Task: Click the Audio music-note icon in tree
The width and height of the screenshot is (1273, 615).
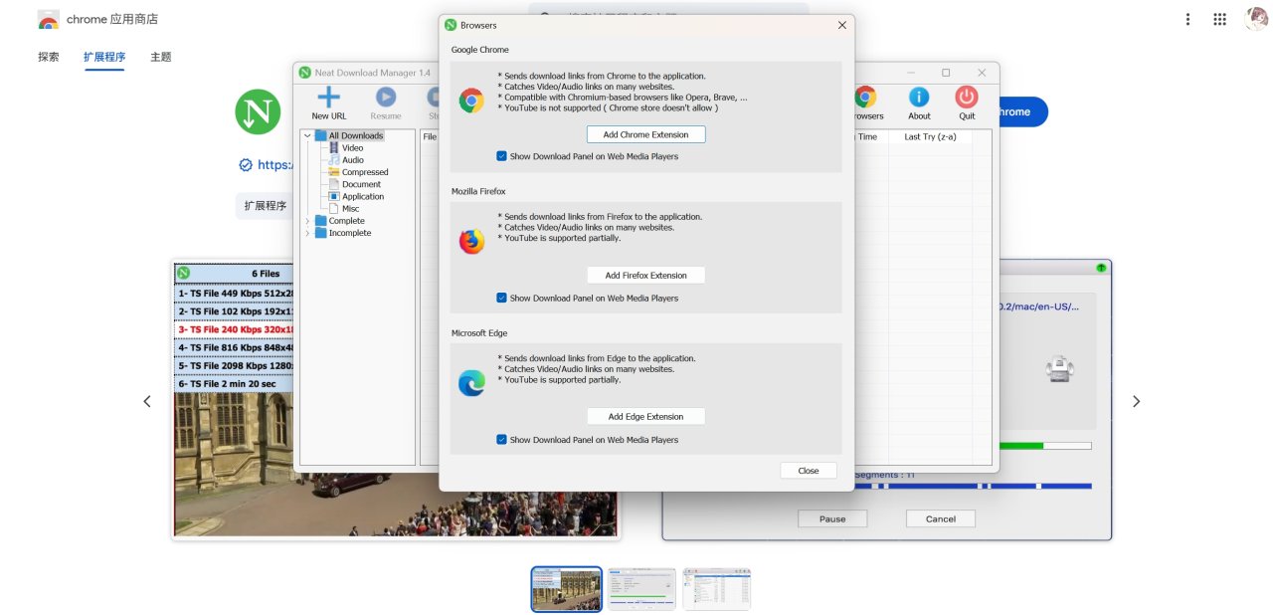Action: (x=334, y=159)
